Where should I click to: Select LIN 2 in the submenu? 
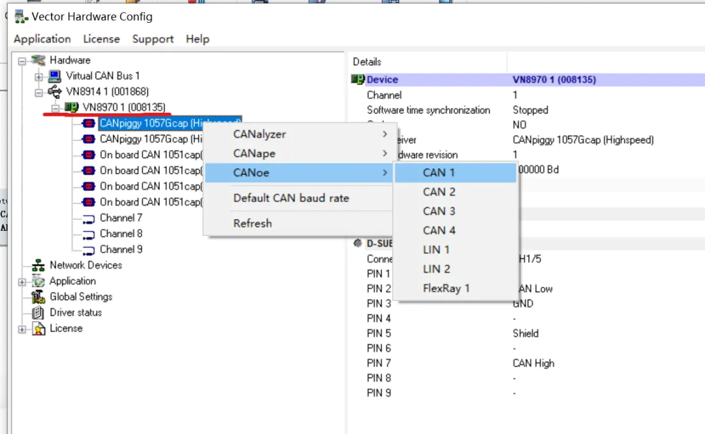point(456,269)
